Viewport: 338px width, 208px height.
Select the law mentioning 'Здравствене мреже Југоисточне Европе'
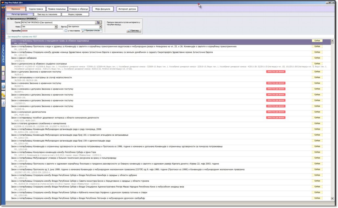tap(171, 54)
